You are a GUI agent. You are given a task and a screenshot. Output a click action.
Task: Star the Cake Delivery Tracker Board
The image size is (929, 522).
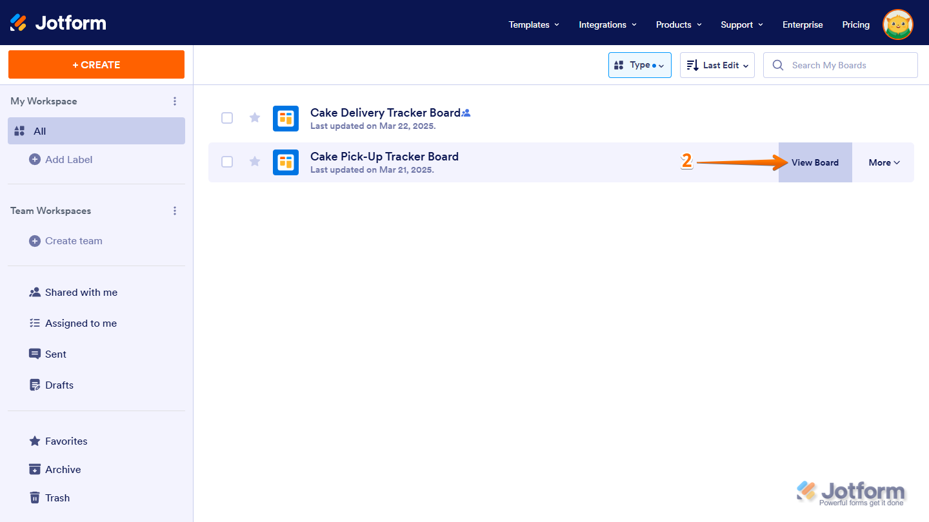[255, 118]
